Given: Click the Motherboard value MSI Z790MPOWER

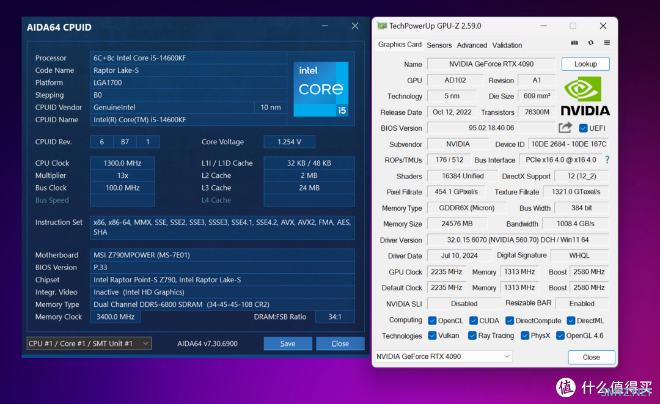Looking at the screenshot, I should 222,255.
